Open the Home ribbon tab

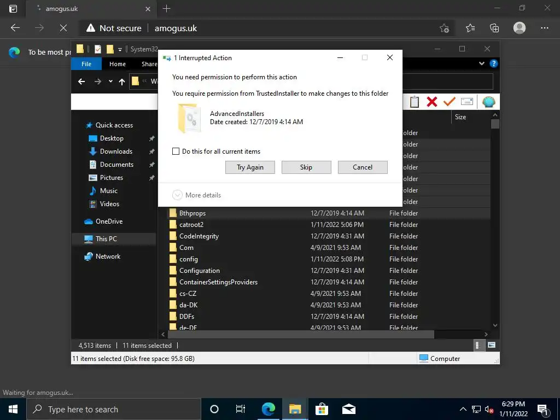tap(118, 64)
